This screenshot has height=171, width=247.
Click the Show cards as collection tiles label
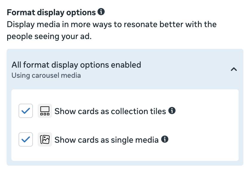click(x=110, y=111)
